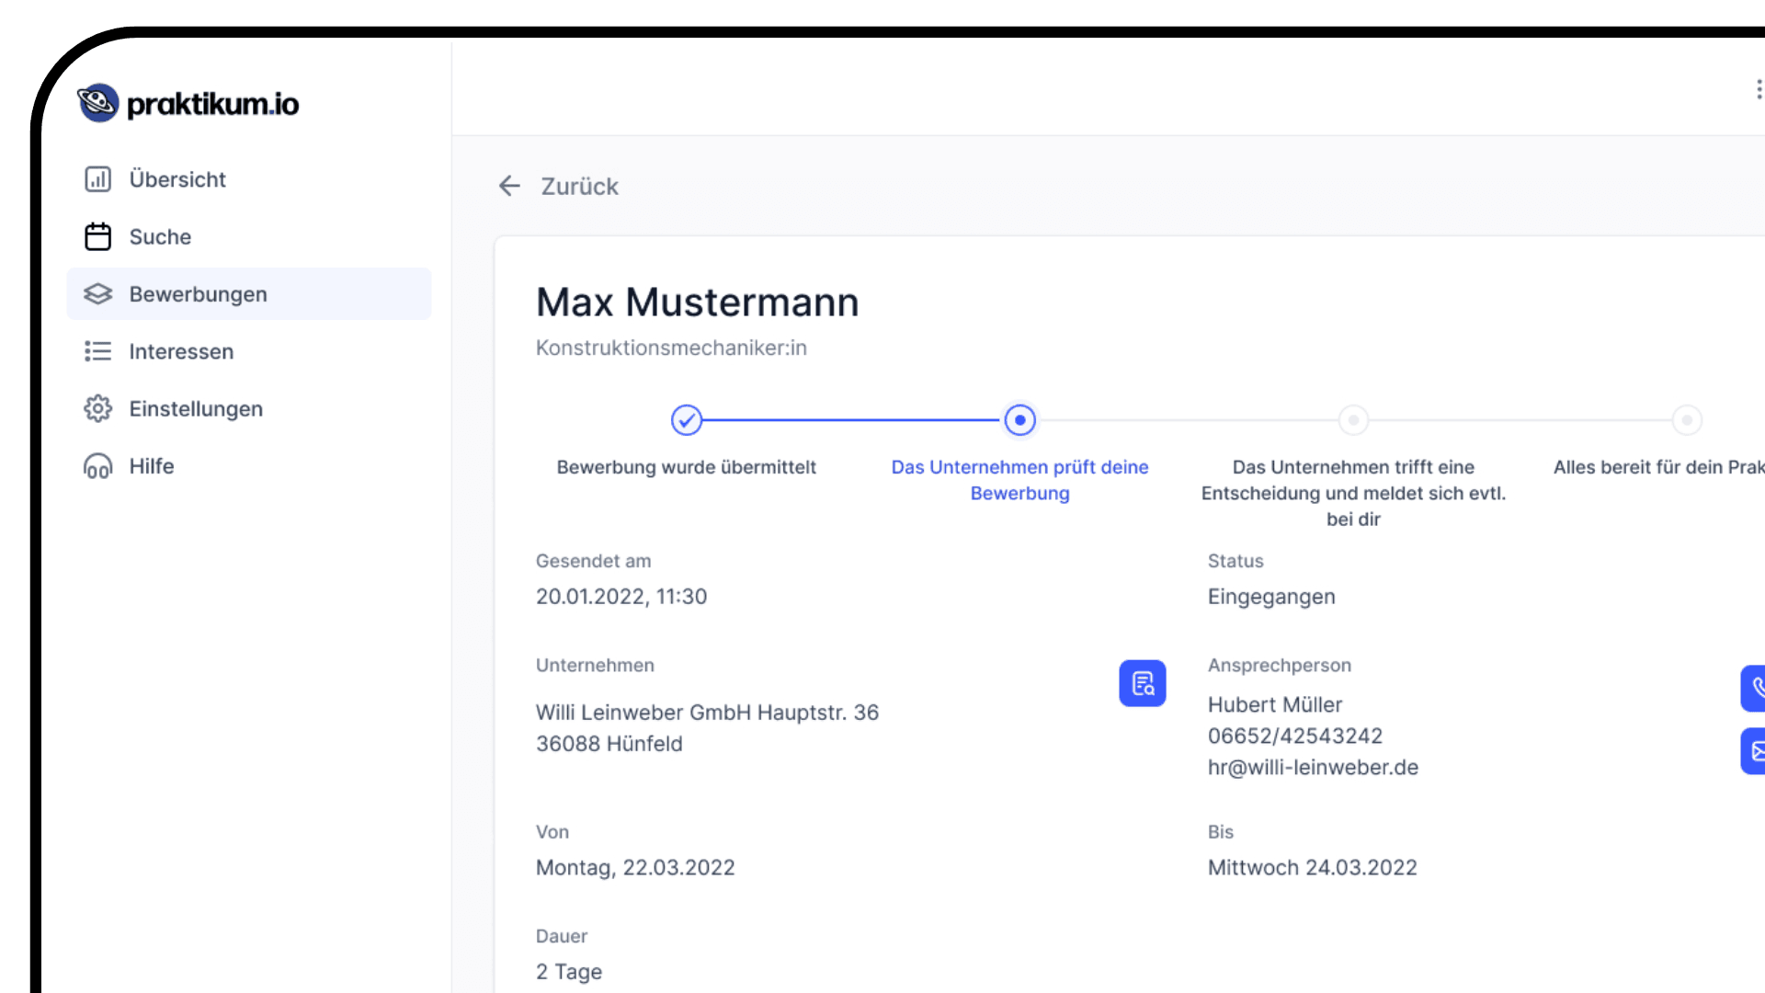Screen dimensions: 1765x993
Task: Click third progress step circle 'Entscheidung'
Action: tap(1353, 420)
